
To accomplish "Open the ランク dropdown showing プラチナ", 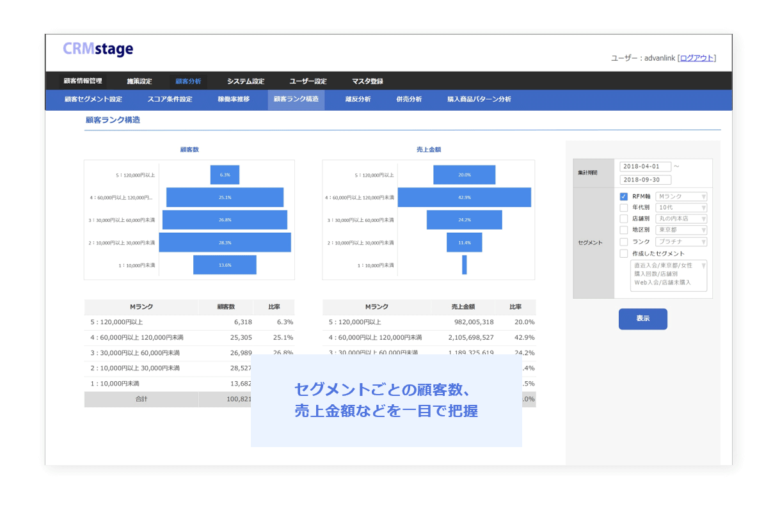I will coord(681,242).
